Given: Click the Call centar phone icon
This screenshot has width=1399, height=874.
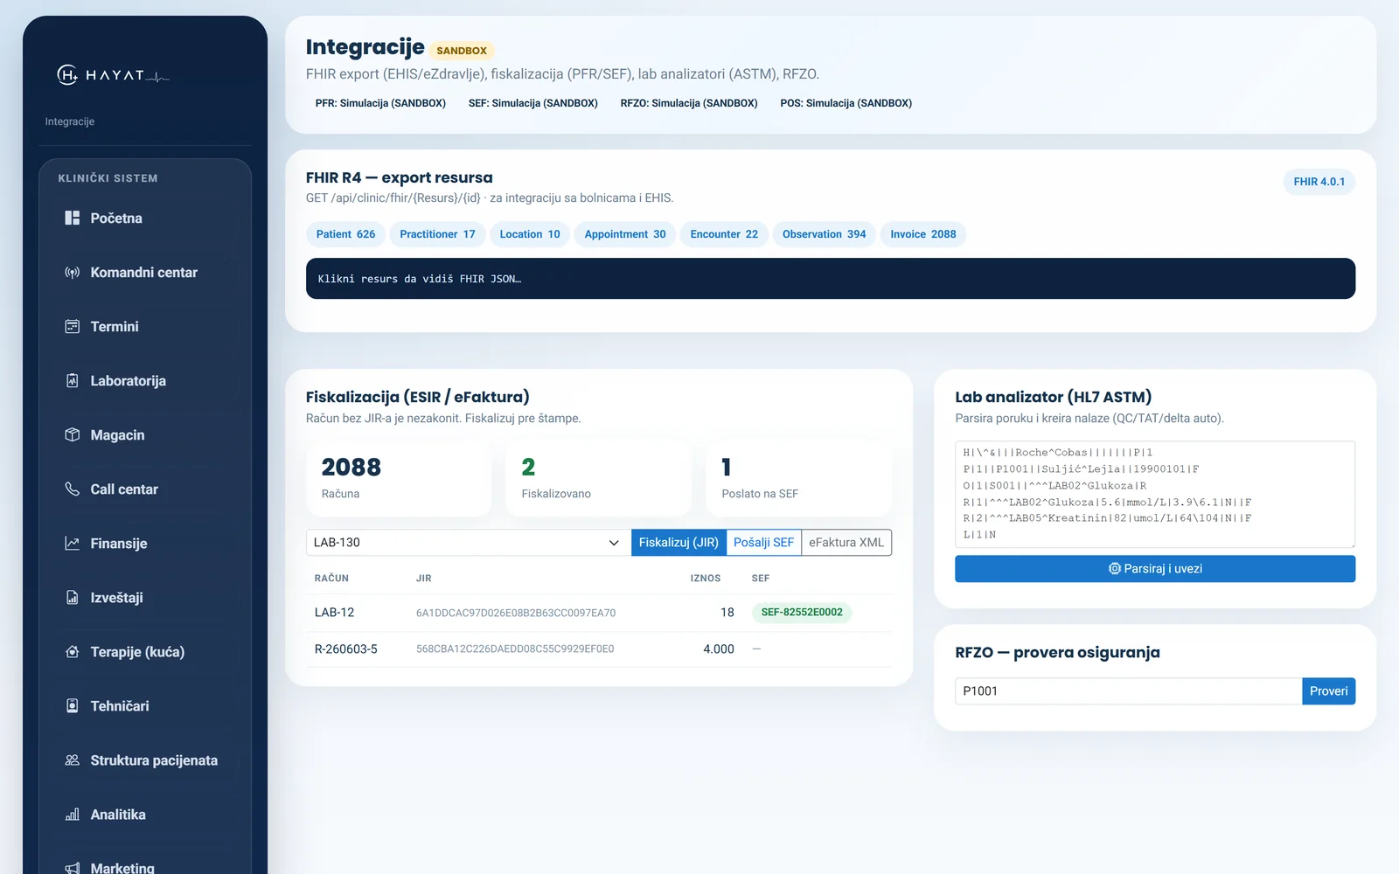Looking at the screenshot, I should (73, 489).
